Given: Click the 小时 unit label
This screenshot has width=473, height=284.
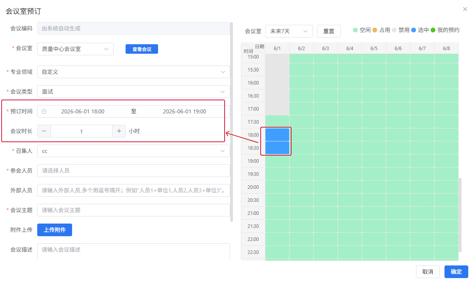Looking at the screenshot, I should coord(134,131).
